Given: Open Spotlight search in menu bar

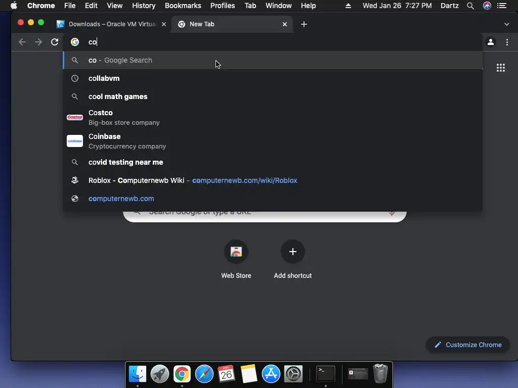Looking at the screenshot, I should [470, 6].
